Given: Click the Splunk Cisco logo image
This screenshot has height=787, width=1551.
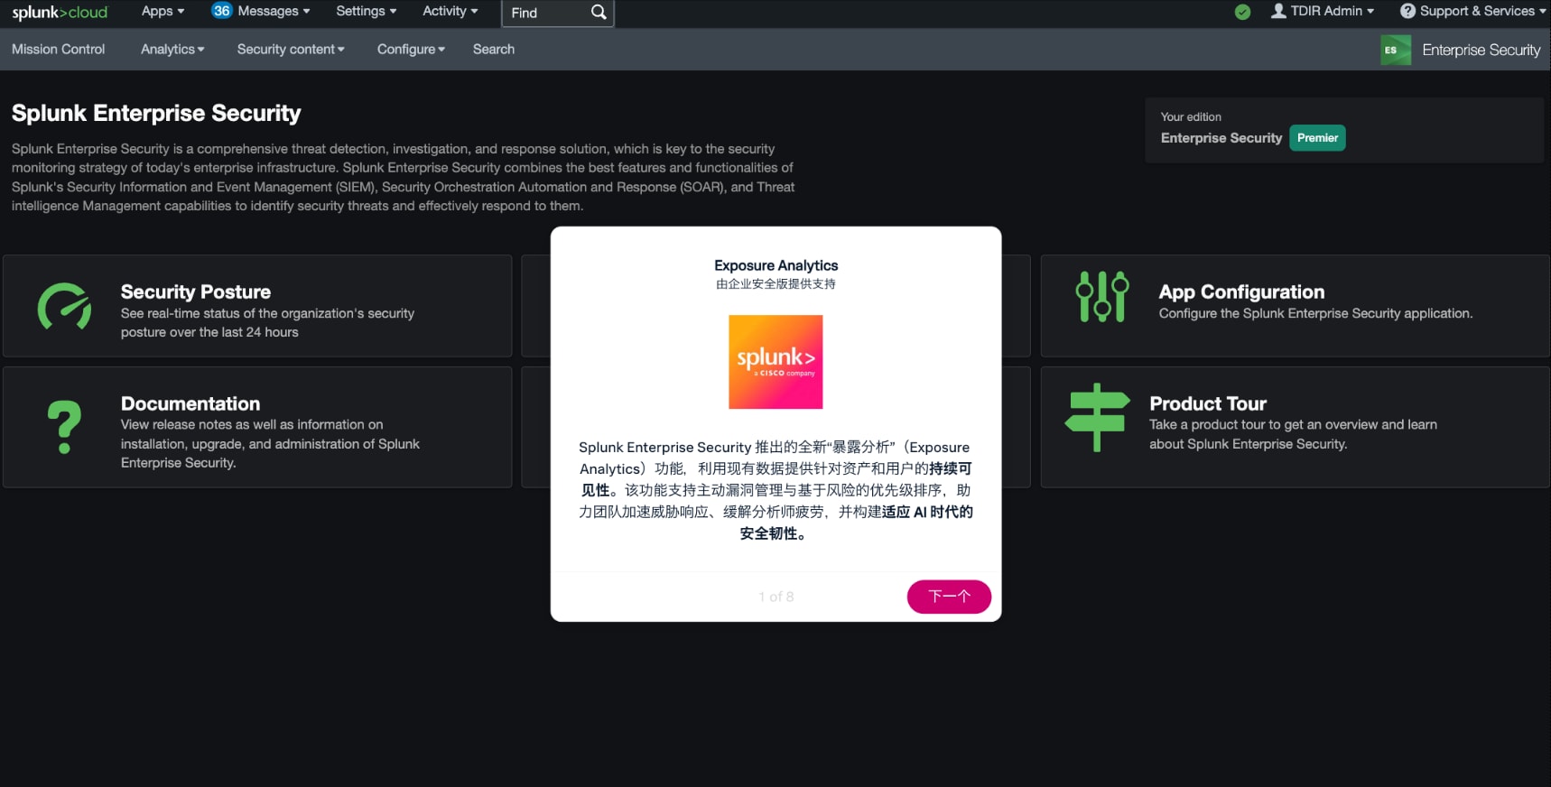Looking at the screenshot, I should (775, 362).
